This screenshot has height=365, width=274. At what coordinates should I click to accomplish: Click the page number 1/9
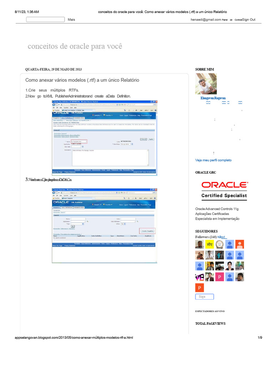coord(260,338)
